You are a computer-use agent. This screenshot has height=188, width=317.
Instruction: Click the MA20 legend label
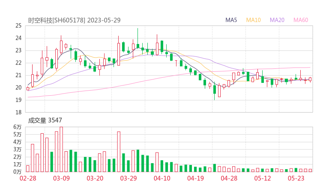[x=277, y=20]
